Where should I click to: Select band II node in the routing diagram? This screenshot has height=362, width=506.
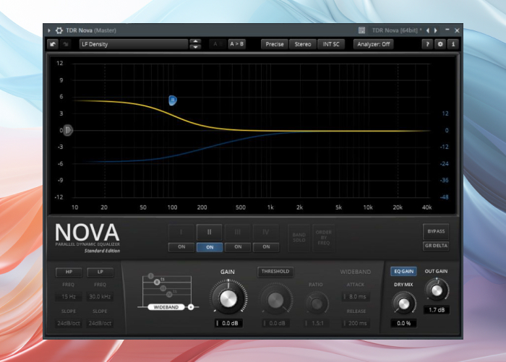click(x=157, y=282)
